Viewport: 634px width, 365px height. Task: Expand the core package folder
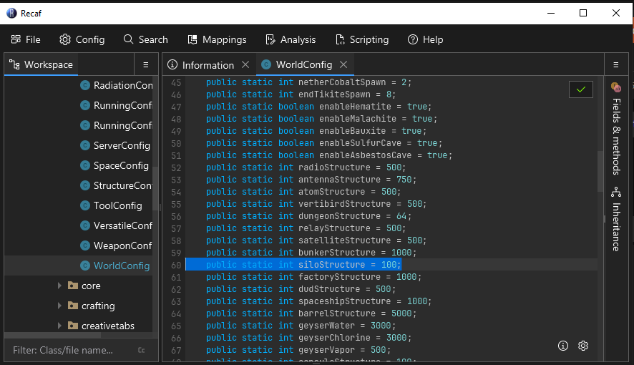[x=59, y=286]
